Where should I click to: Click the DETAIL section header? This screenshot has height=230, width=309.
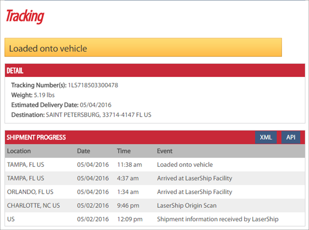click(15, 71)
